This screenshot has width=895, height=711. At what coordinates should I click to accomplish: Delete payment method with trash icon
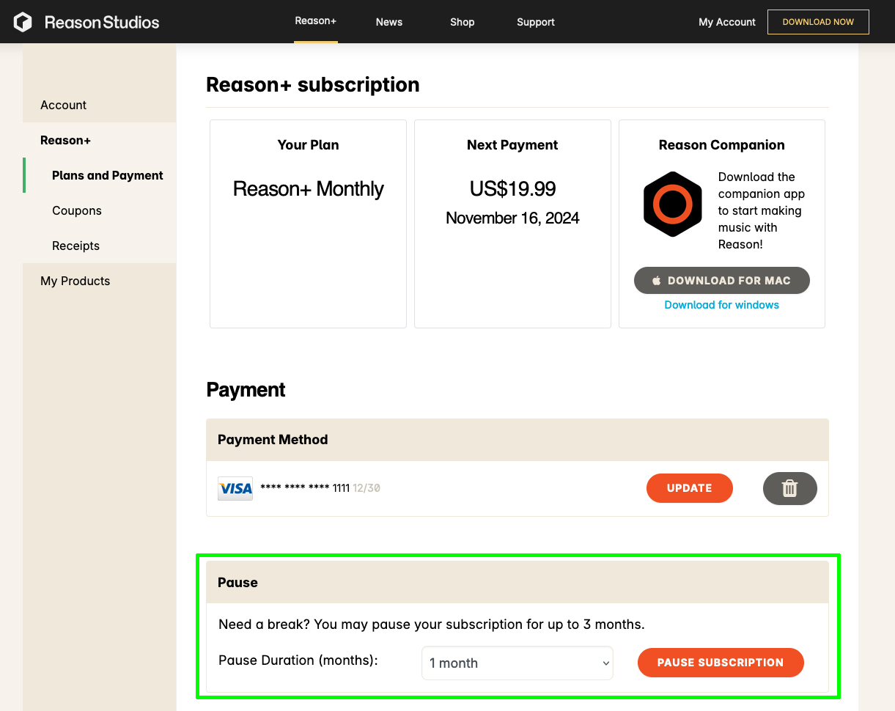pyautogui.click(x=789, y=488)
